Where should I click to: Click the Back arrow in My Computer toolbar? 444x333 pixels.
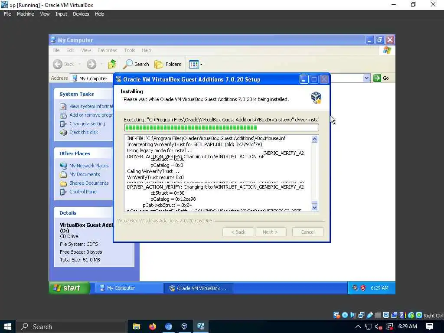[58, 64]
